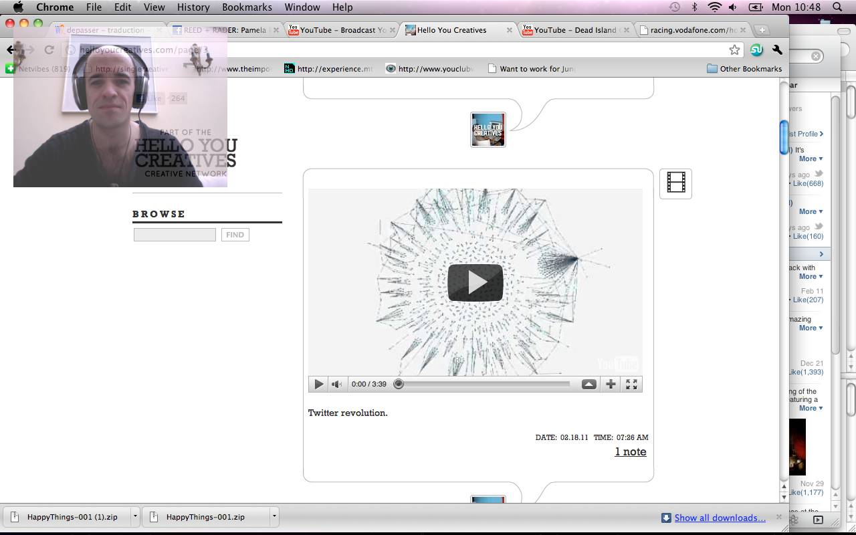Screen dimensions: 856x535
Task: Click the Browse search input field
Action: point(175,235)
